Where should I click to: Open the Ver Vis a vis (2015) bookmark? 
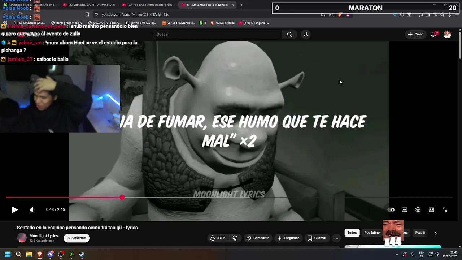[x=141, y=23]
